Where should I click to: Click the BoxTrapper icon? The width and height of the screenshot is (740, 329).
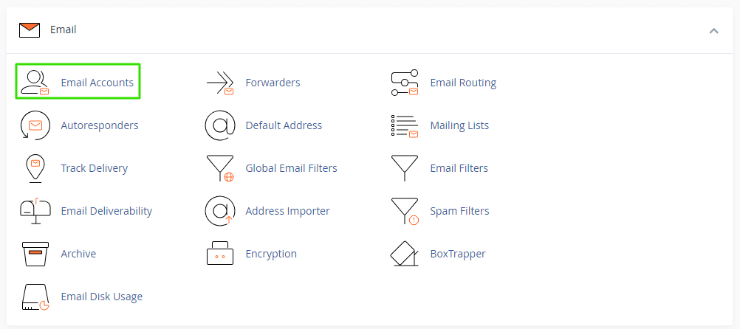[x=404, y=254]
